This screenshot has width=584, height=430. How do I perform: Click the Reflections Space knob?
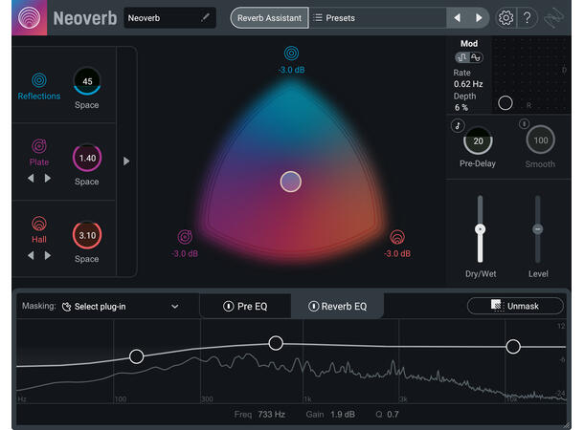87,81
